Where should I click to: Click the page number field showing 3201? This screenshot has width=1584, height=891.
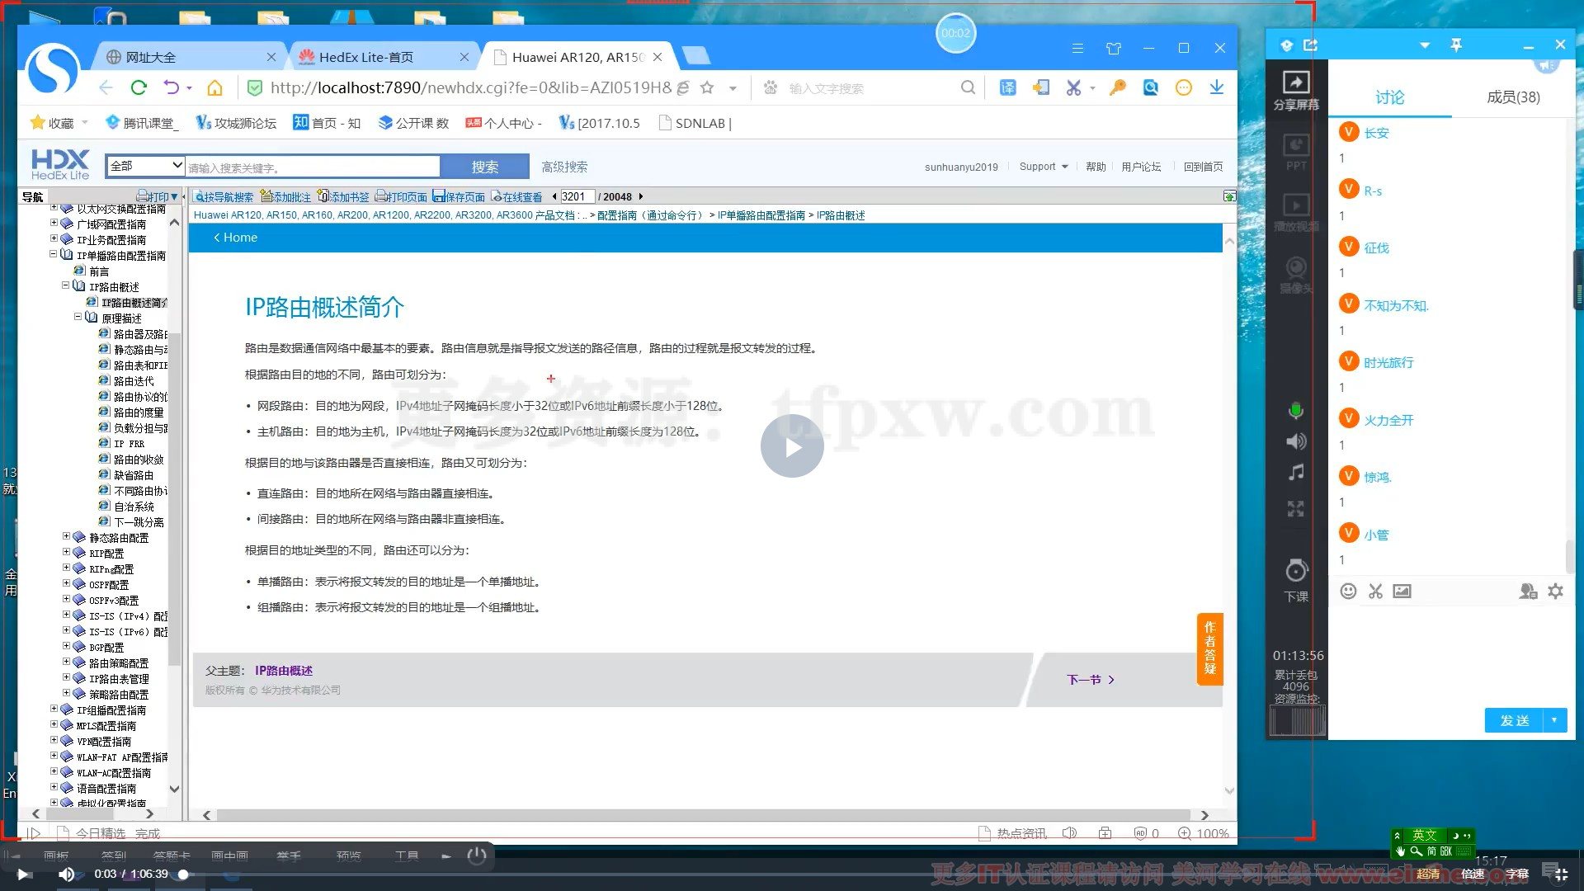click(577, 196)
